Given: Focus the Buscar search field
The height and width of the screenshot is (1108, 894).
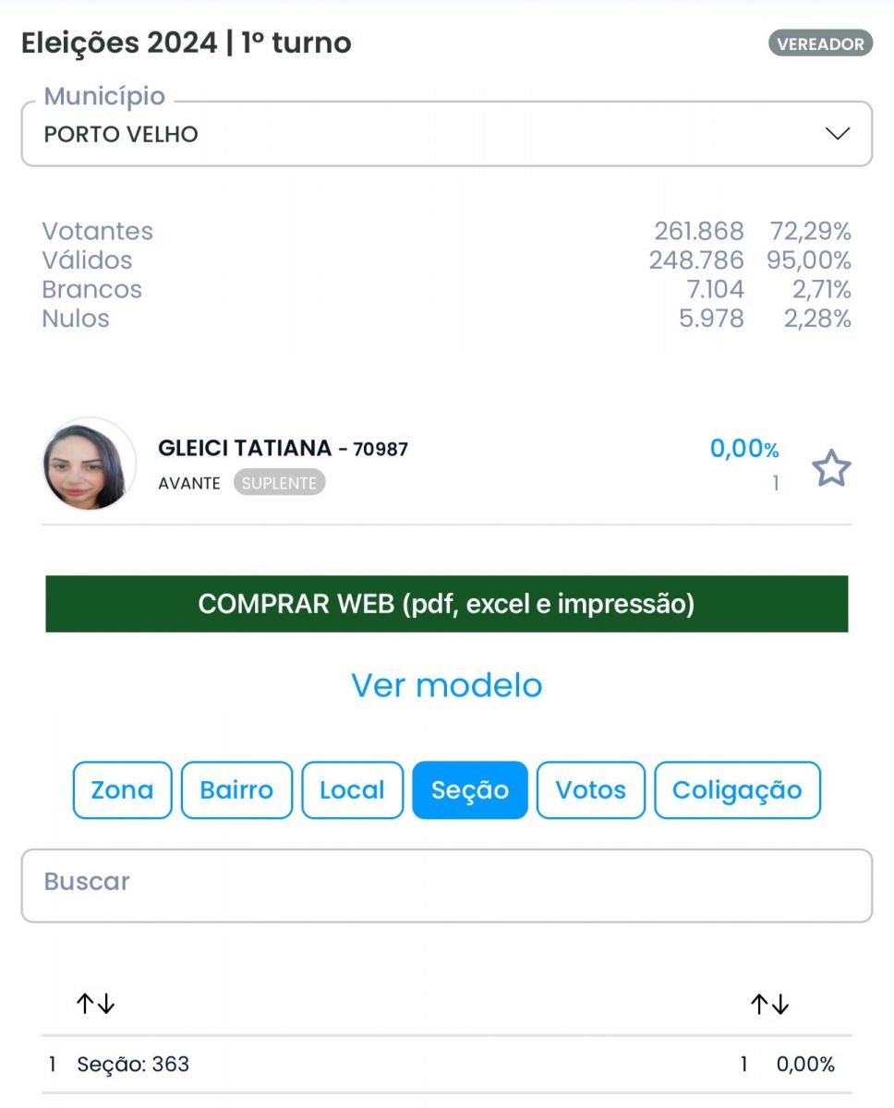Looking at the screenshot, I should point(447,885).
